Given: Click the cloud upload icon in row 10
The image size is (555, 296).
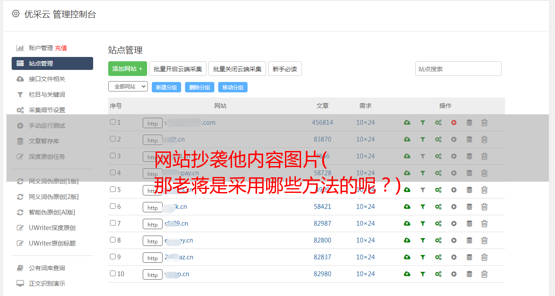Looking at the screenshot, I should (407, 274).
